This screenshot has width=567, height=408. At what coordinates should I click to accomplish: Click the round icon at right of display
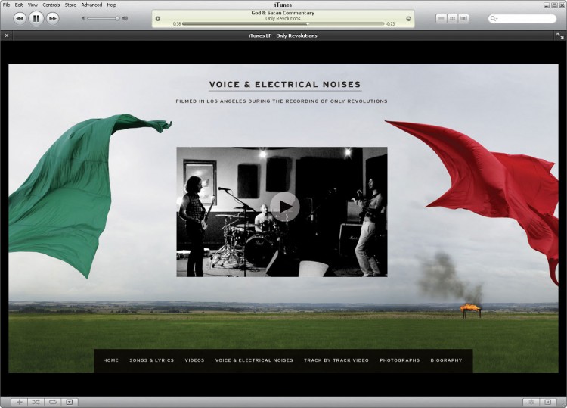click(x=408, y=19)
